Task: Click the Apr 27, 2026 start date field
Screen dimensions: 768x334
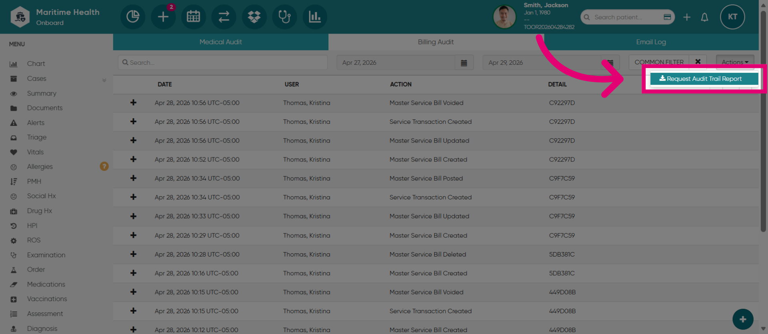Action: pos(396,63)
